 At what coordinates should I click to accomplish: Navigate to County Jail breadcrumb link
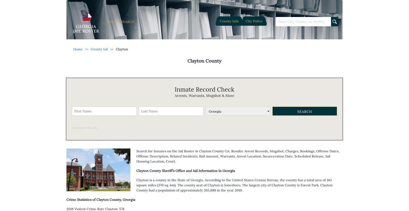(x=99, y=49)
